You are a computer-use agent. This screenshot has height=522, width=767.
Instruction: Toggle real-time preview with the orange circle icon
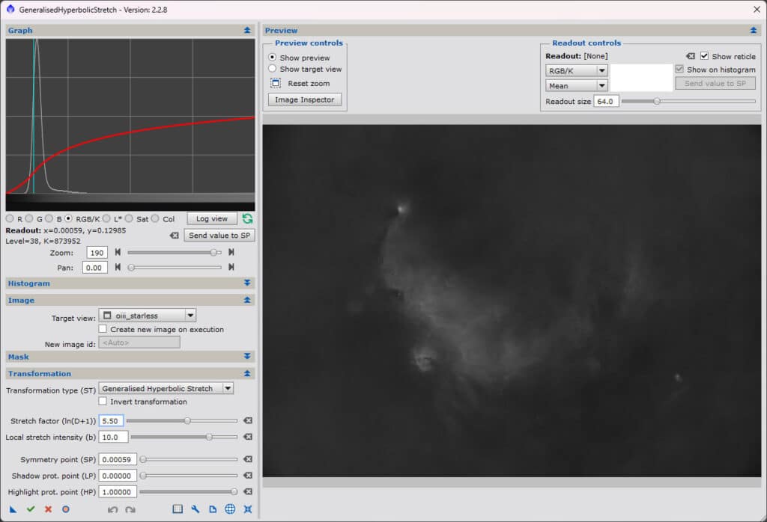(65, 509)
